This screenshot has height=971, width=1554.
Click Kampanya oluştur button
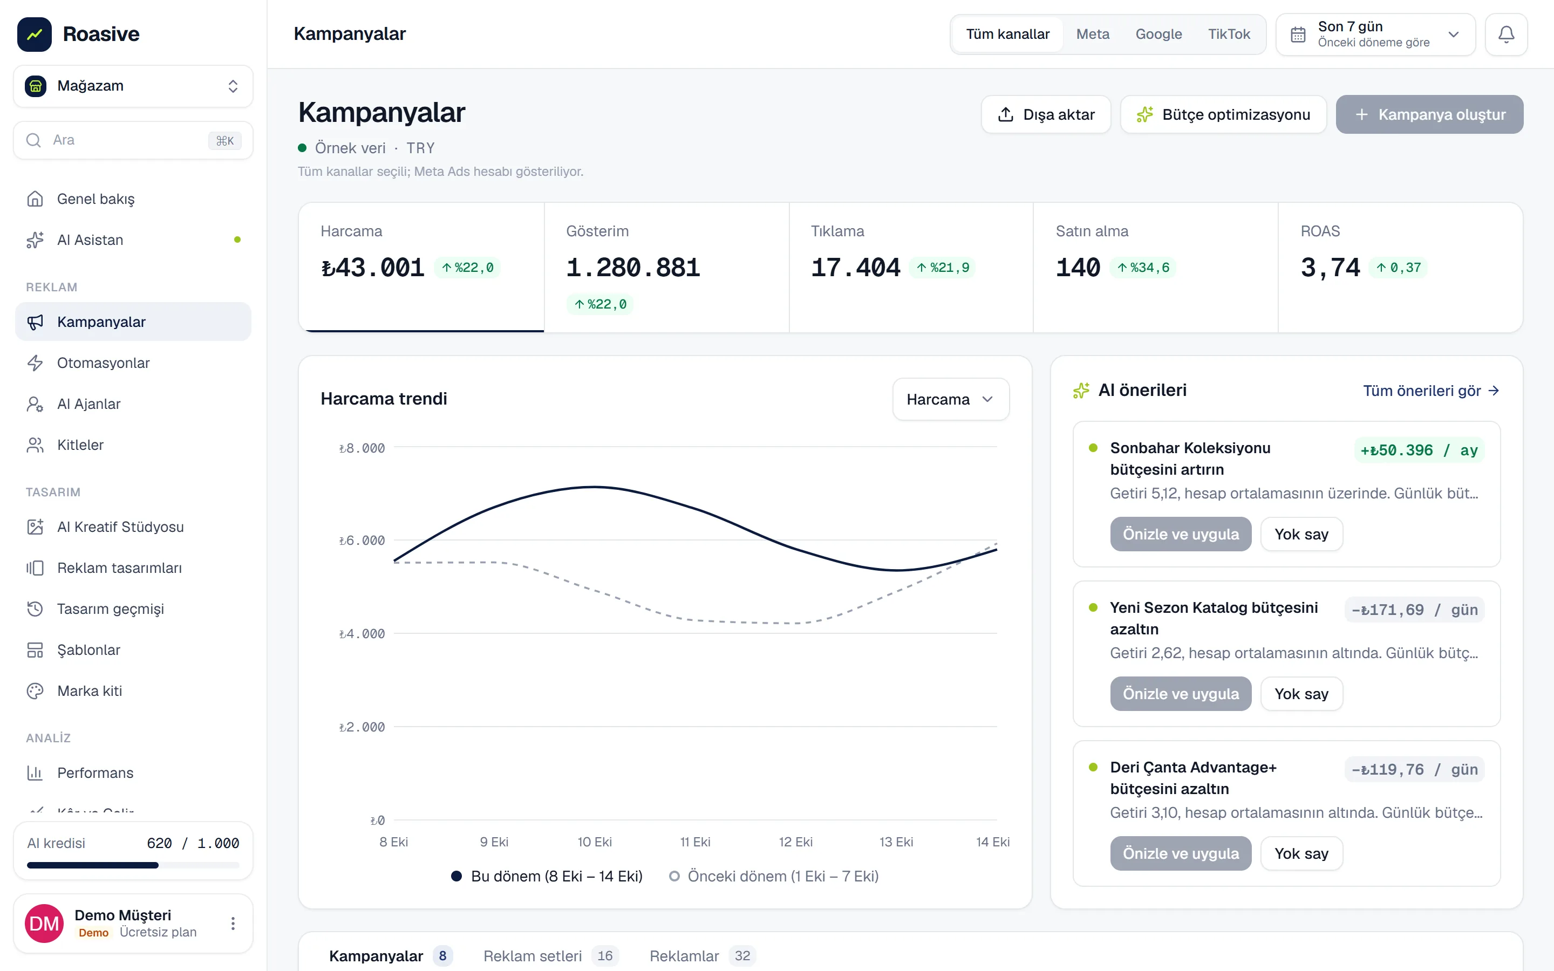coord(1429,114)
